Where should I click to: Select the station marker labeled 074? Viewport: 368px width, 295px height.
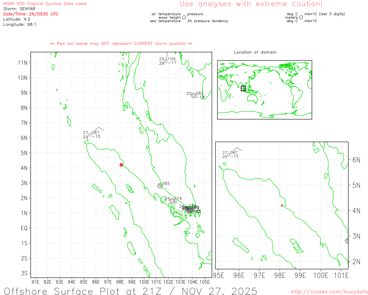click(172, 201)
